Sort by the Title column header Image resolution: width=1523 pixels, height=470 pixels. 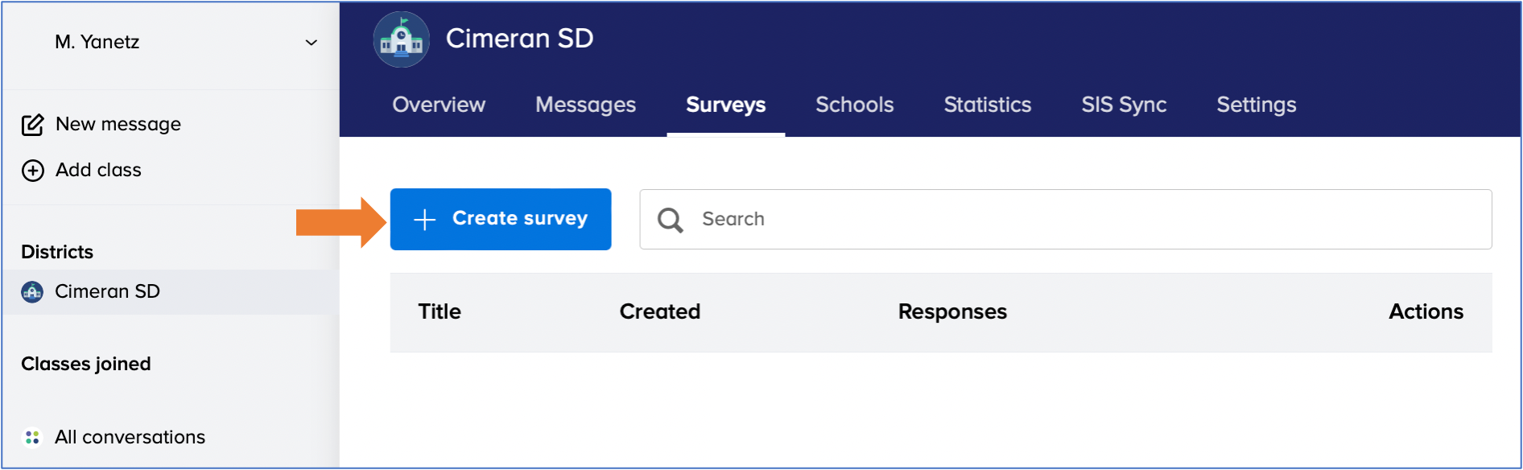click(x=440, y=311)
